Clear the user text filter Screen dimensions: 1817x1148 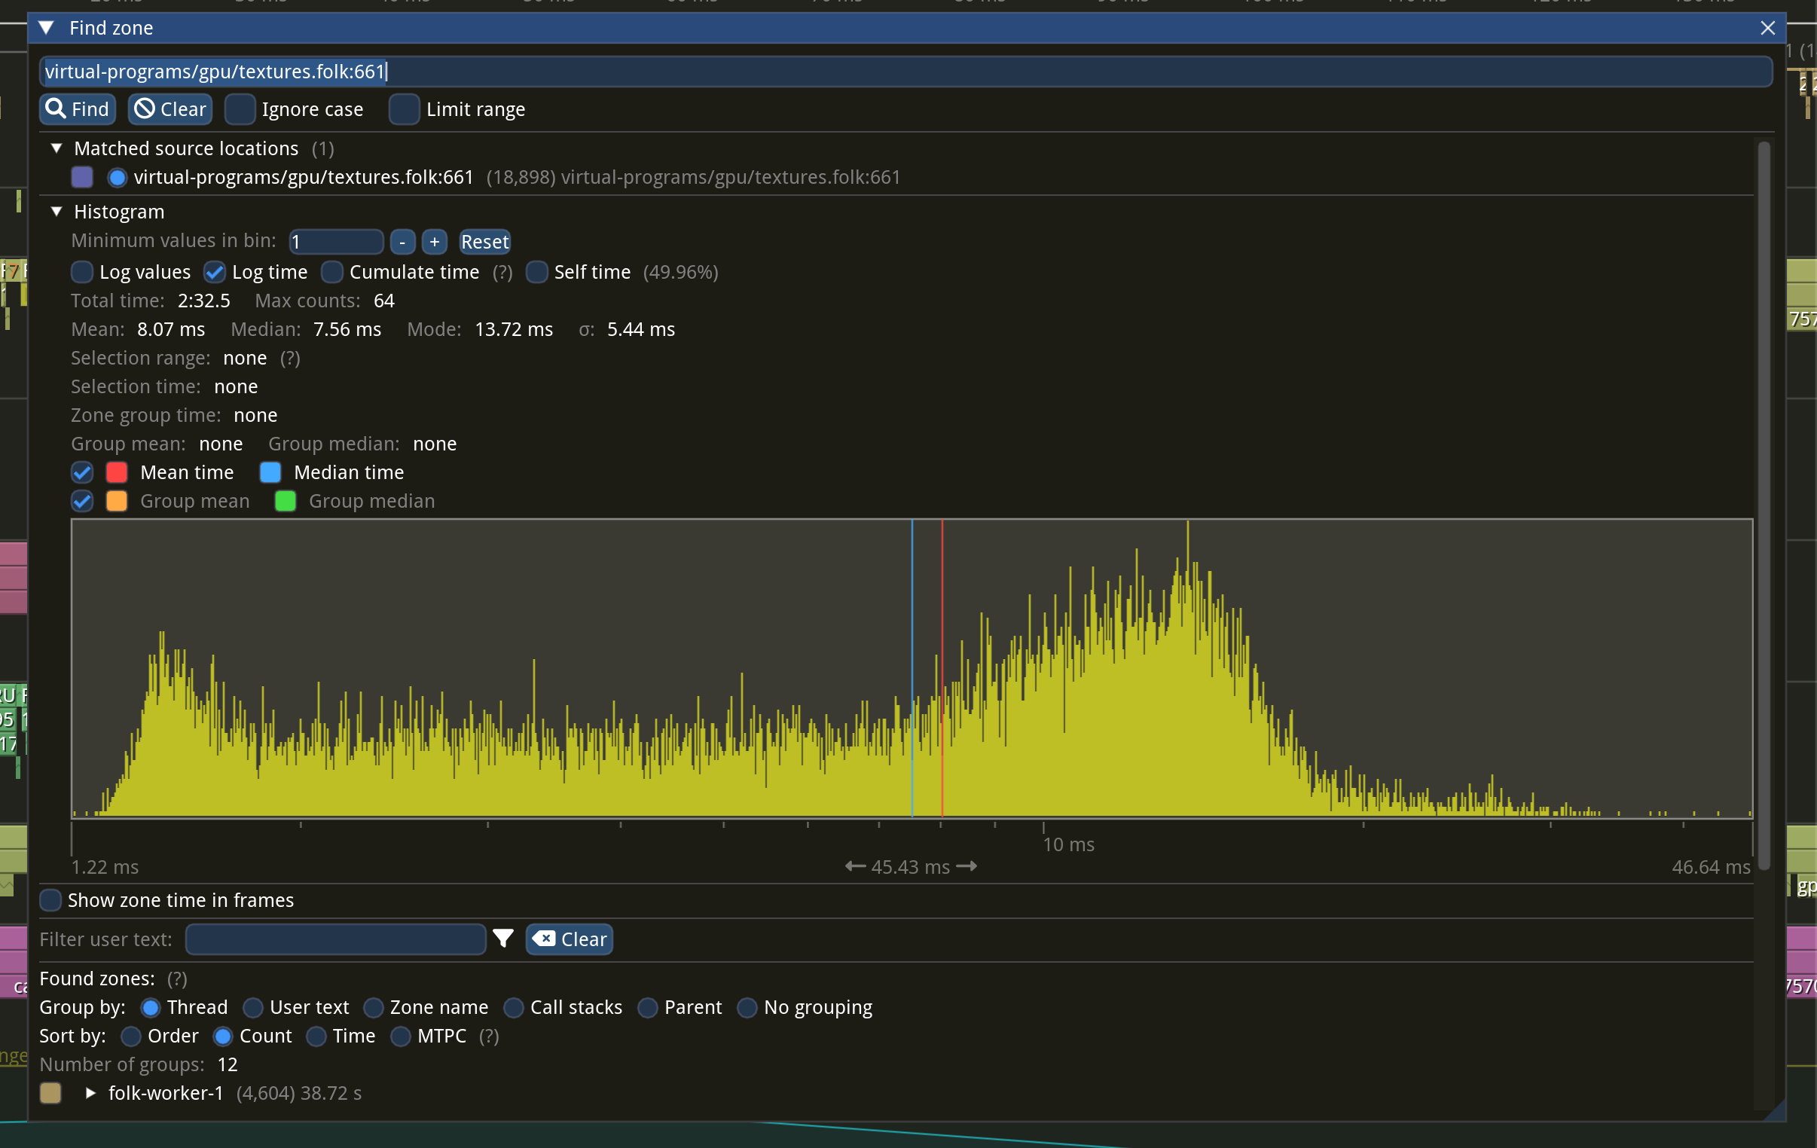pos(569,939)
